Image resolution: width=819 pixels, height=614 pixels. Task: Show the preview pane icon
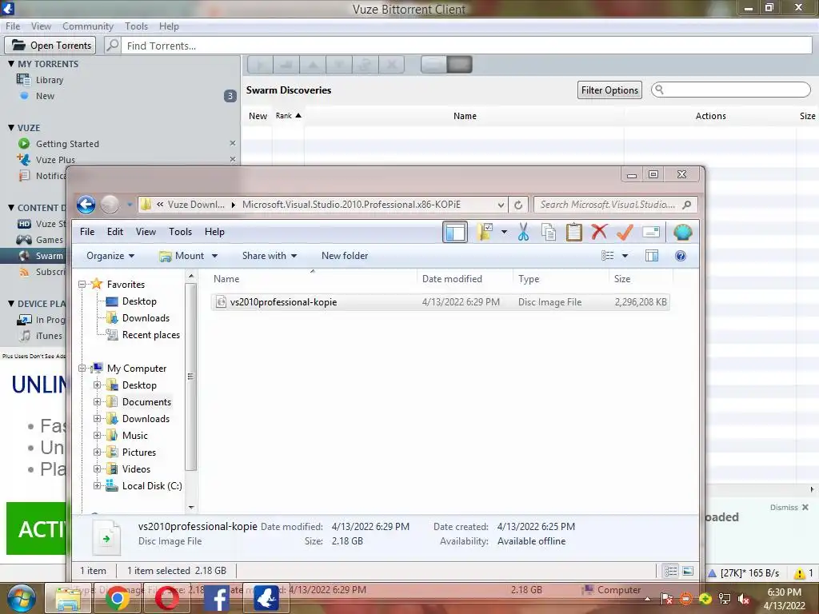coord(652,256)
